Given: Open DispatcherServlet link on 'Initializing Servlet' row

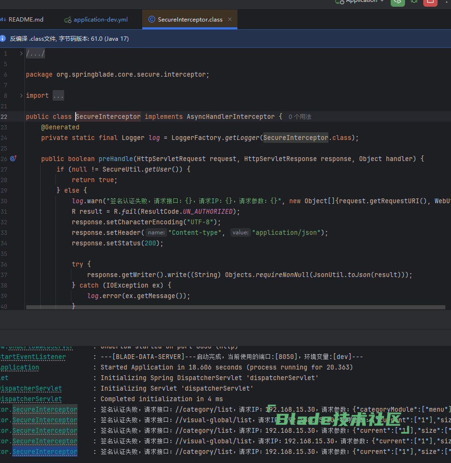Looking at the screenshot, I should 31,388.
